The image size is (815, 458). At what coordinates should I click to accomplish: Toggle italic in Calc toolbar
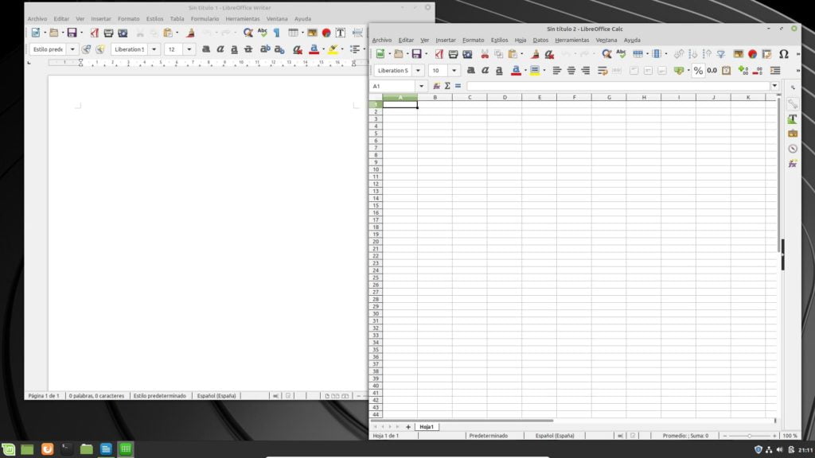[x=485, y=71]
